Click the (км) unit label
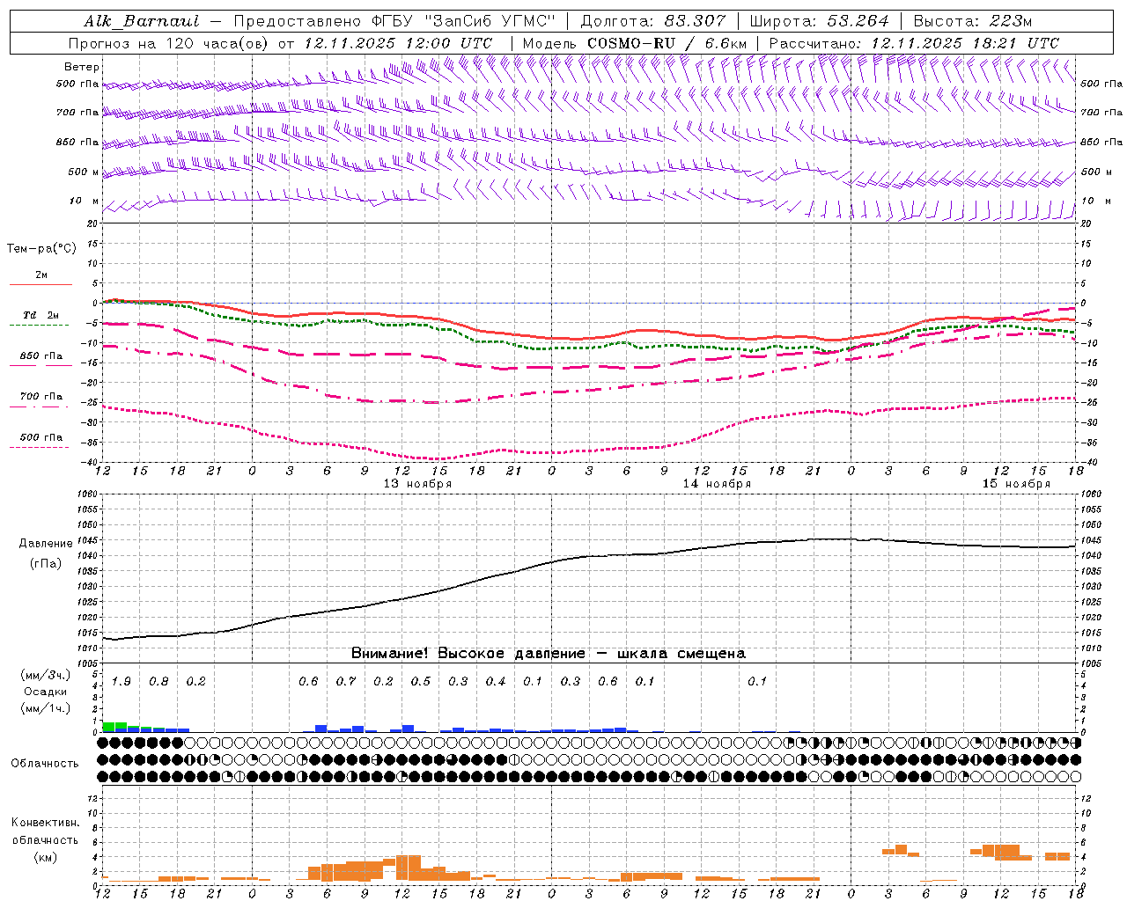 tap(45, 857)
